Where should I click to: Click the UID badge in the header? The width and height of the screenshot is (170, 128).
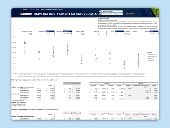(x=130, y=14)
